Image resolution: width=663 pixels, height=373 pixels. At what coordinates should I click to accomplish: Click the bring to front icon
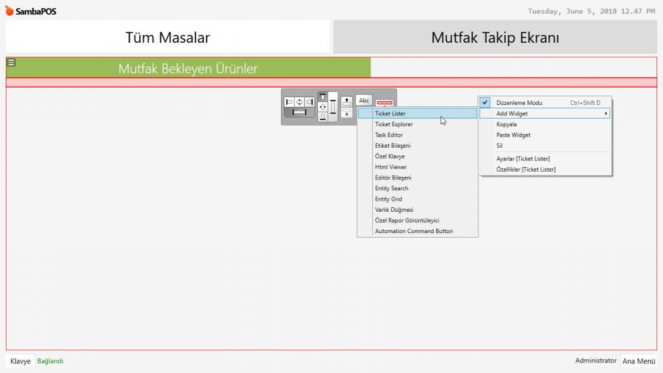tap(346, 101)
